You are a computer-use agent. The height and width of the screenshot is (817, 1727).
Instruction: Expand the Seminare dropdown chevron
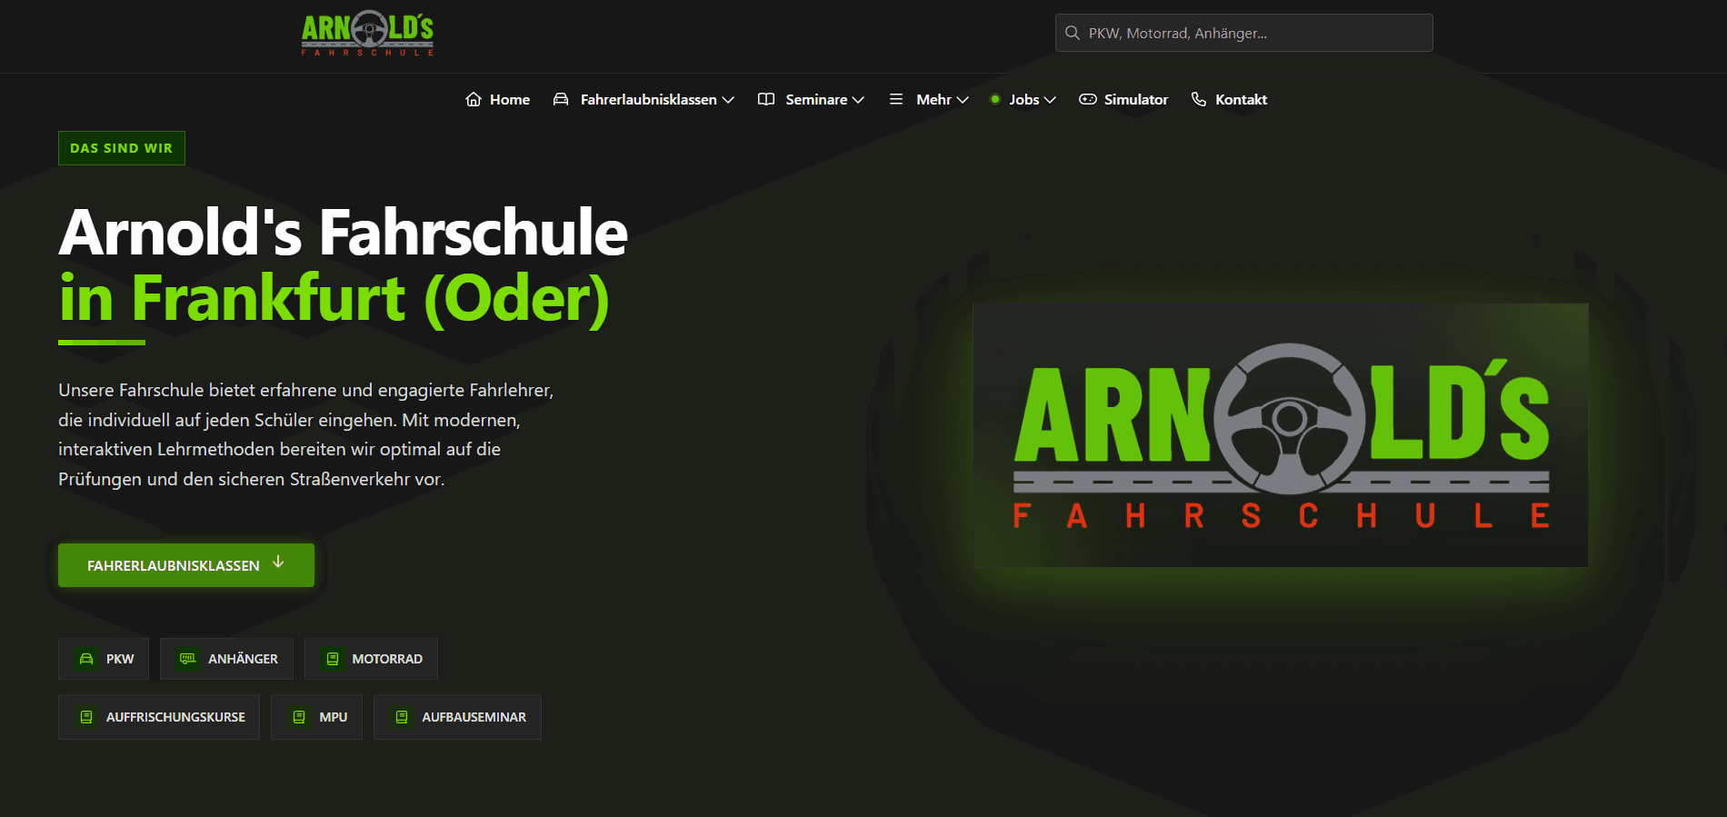point(858,100)
